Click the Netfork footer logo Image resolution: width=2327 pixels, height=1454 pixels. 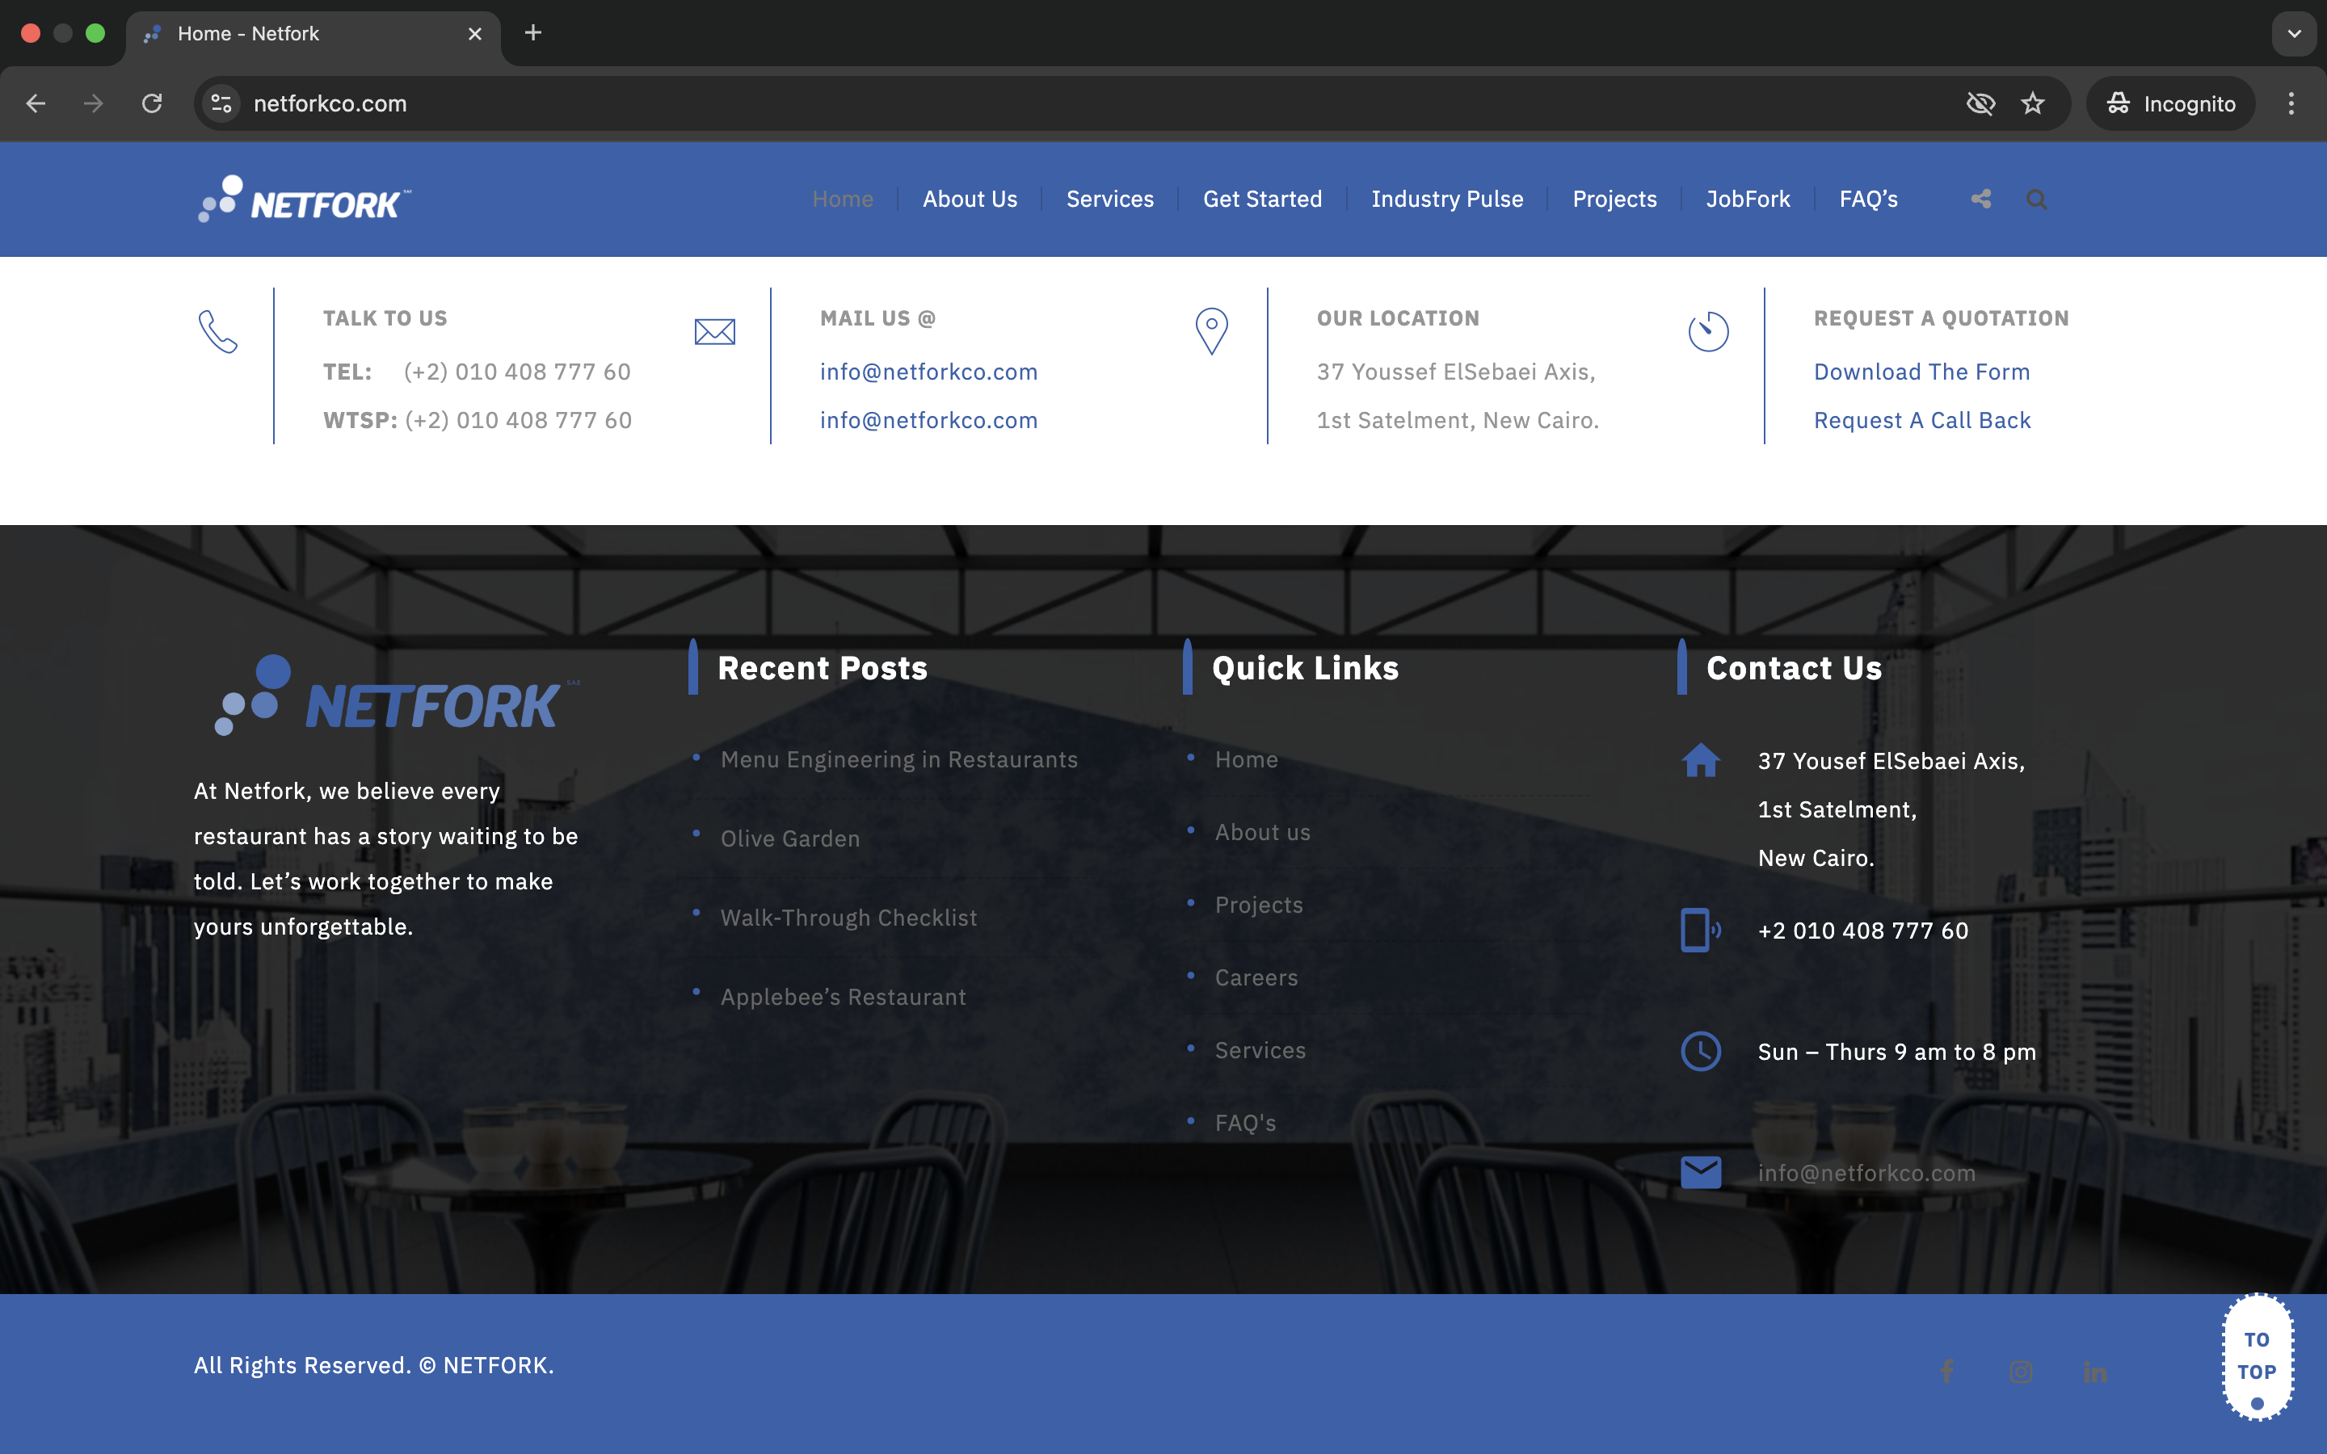click(x=398, y=696)
